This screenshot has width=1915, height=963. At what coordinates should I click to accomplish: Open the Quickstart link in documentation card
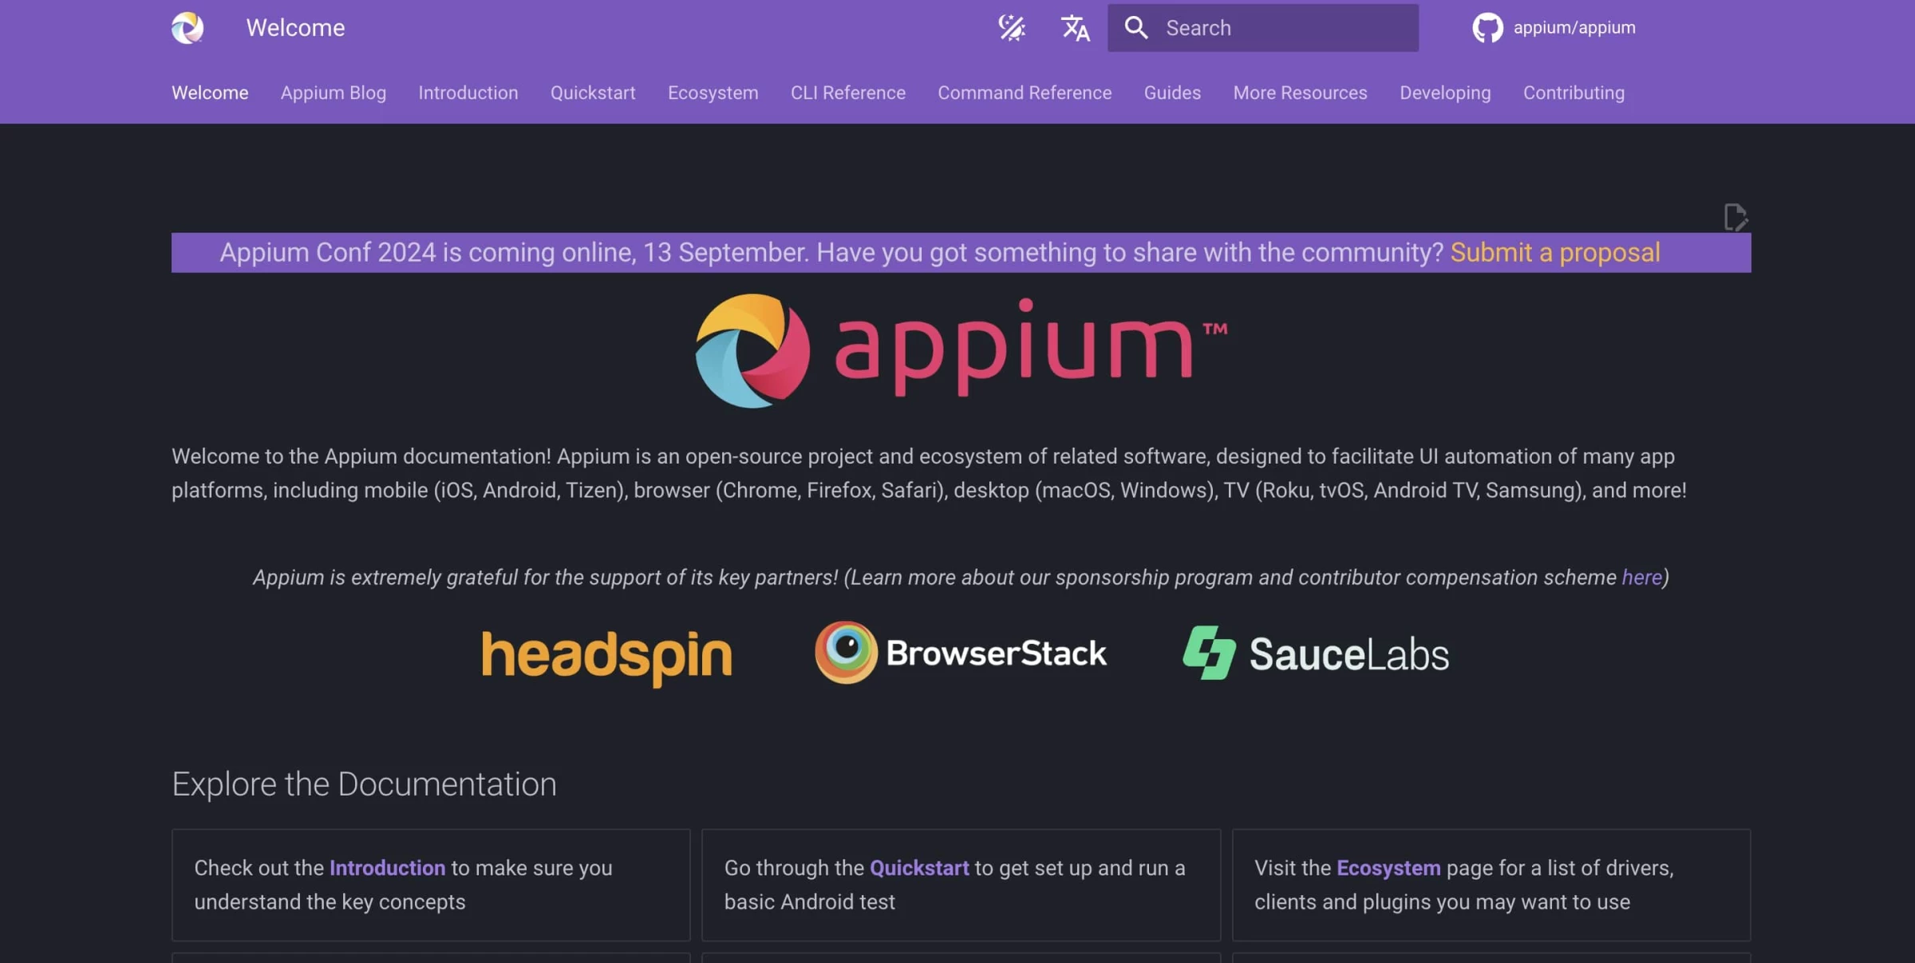click(919, 867)
